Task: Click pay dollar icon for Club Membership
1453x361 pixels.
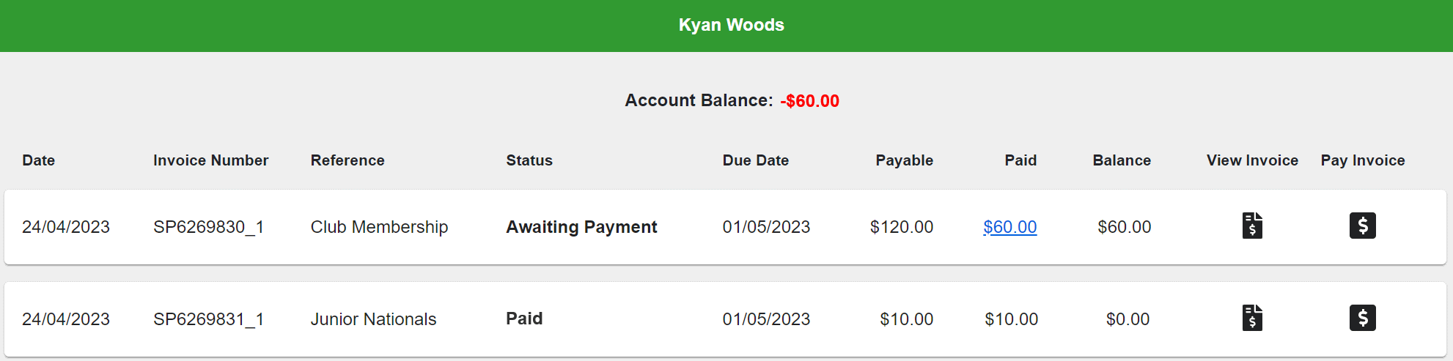Action: pyautogui.click(x=1362, y=226)
